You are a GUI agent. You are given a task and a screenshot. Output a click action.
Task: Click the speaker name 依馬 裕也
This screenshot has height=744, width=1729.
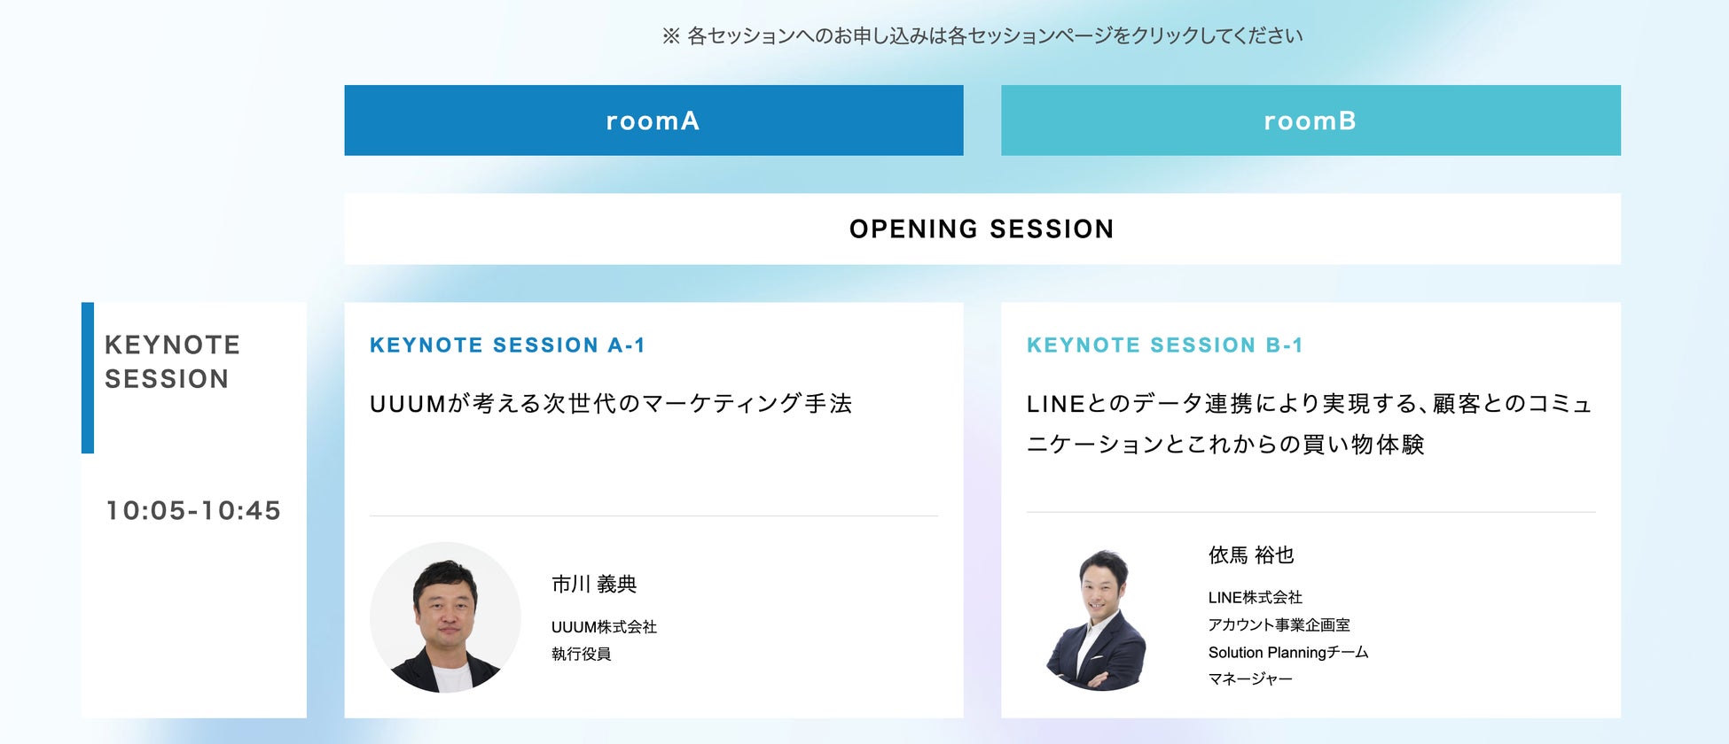[1251, 555]
